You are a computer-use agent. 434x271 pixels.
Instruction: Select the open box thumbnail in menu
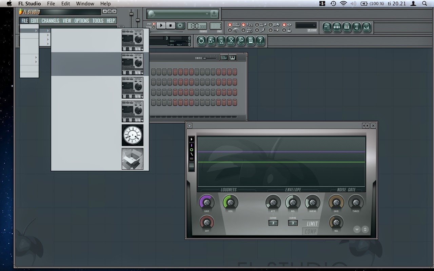(x=133, y=159)
